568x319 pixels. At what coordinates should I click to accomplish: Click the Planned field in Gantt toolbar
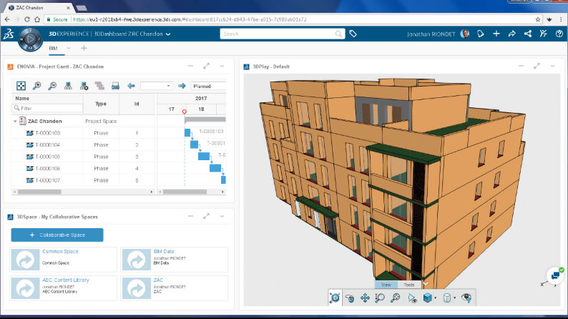click(209, 86)
